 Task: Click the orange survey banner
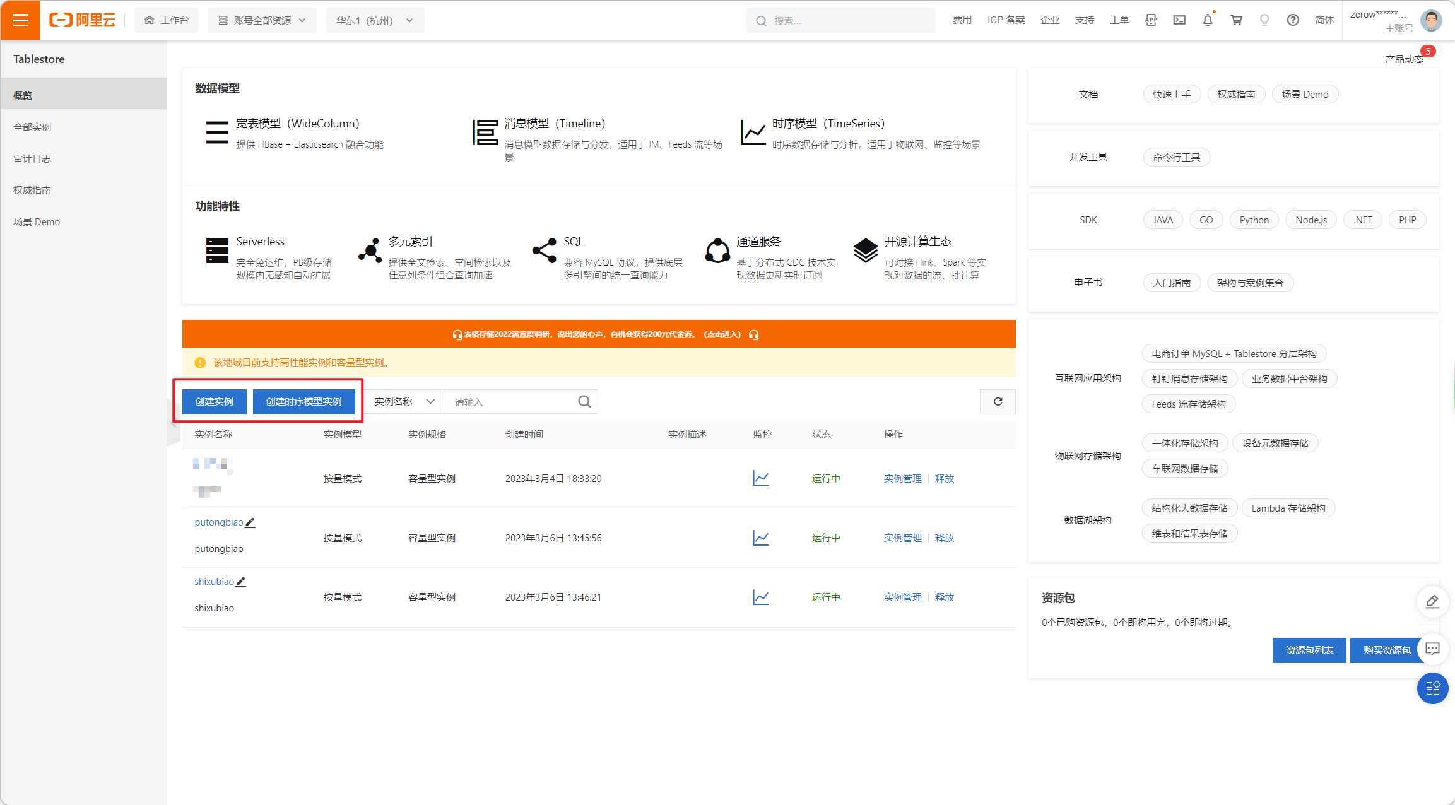599,334
